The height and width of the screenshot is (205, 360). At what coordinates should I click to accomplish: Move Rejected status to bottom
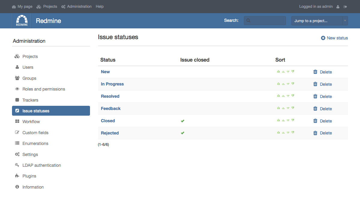(x=293, y=132)
